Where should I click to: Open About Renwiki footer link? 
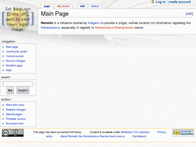92,136
